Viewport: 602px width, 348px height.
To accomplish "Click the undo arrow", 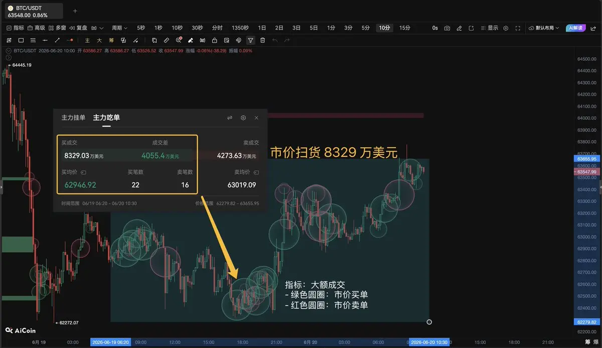I will click(x=275, y=40).
